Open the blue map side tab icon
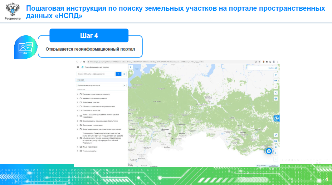The image size is (332, 185). (x=276, y=119)
